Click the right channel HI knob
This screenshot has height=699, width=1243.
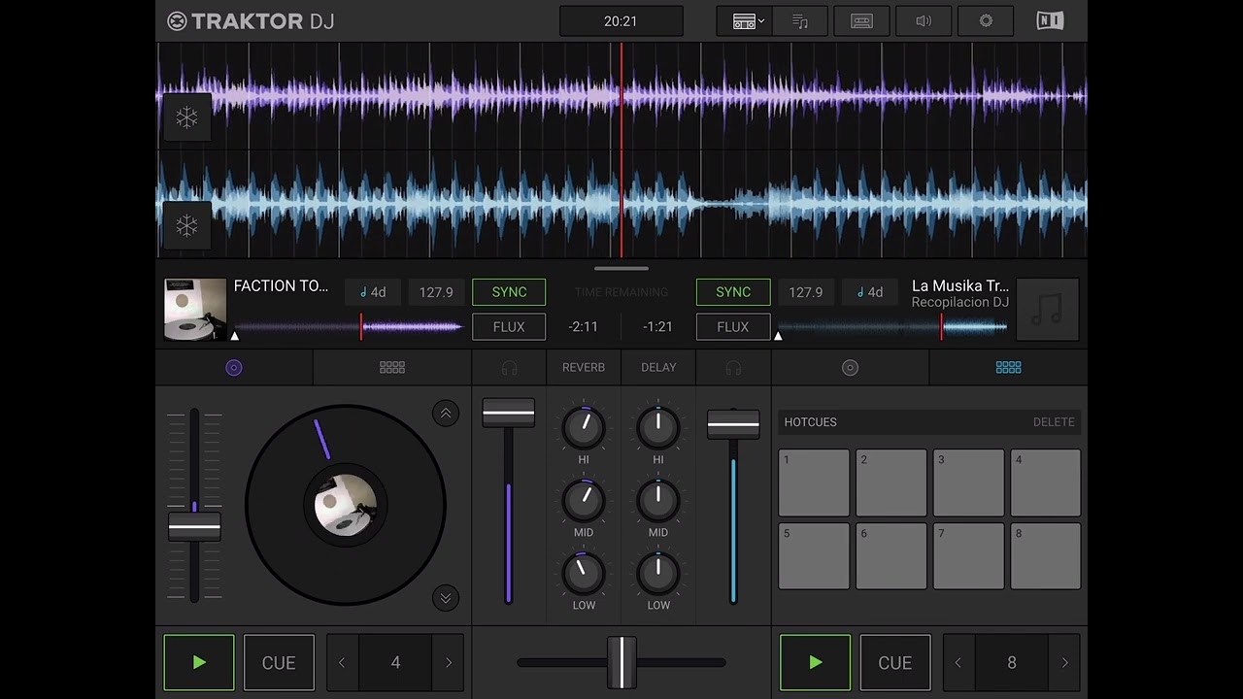(x=658, y=427)
